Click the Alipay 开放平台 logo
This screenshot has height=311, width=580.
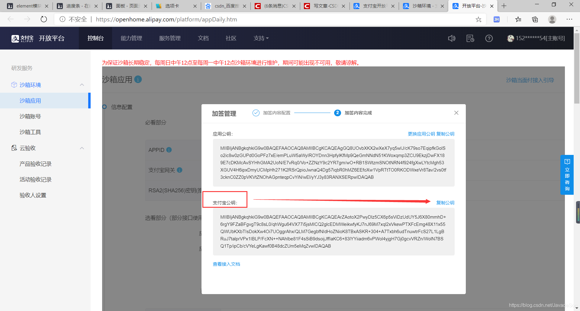38,38
